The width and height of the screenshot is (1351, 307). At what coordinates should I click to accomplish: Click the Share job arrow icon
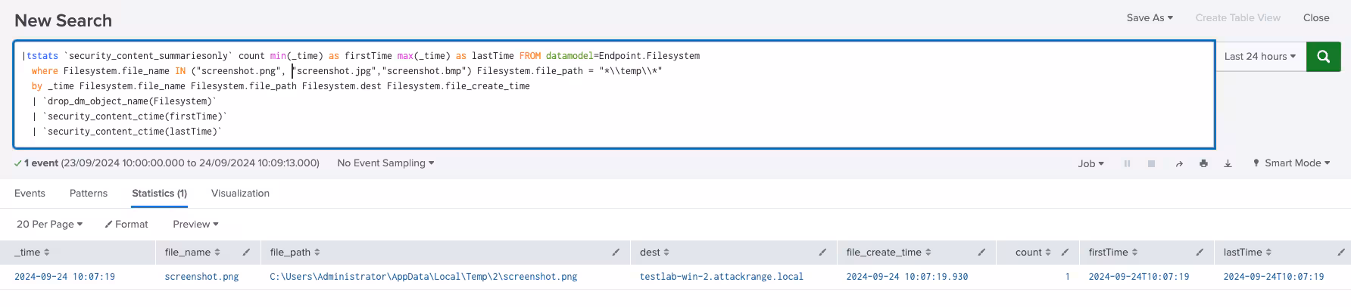(x=1178, y=164)
